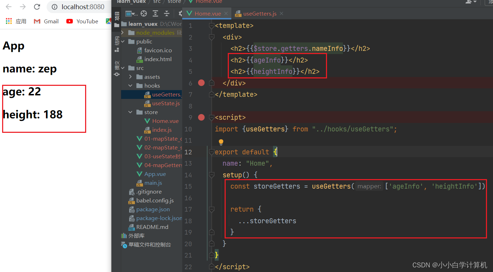Collapse the store folder

130,112
